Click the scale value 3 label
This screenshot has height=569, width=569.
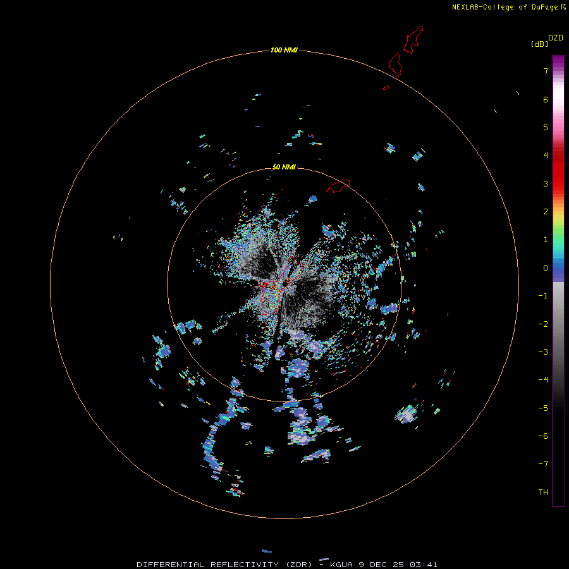(546, 183)
